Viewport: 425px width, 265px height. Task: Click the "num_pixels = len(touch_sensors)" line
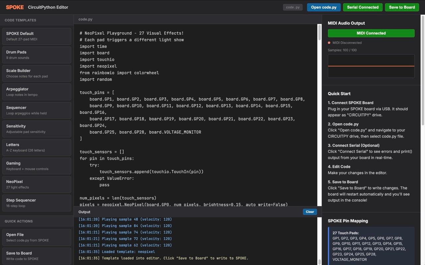tap(118, 198)
